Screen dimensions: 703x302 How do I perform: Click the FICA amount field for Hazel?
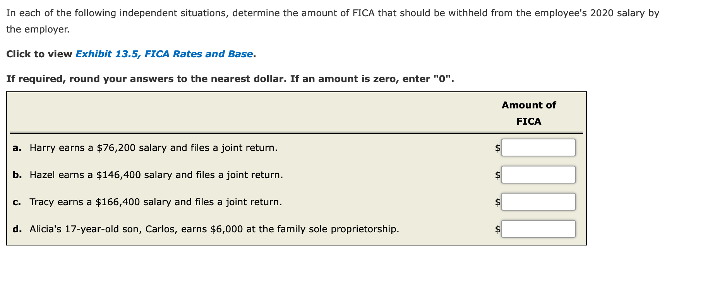tap(538, 175)
